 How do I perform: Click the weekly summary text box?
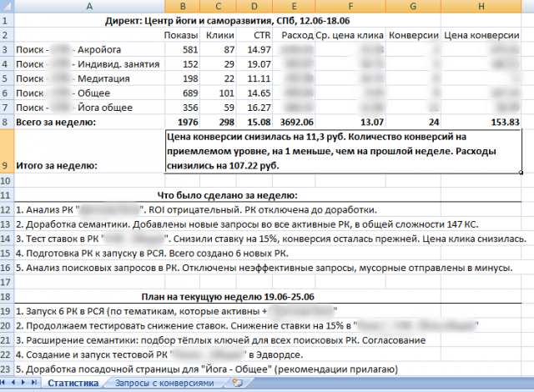(x=343, y=151)
